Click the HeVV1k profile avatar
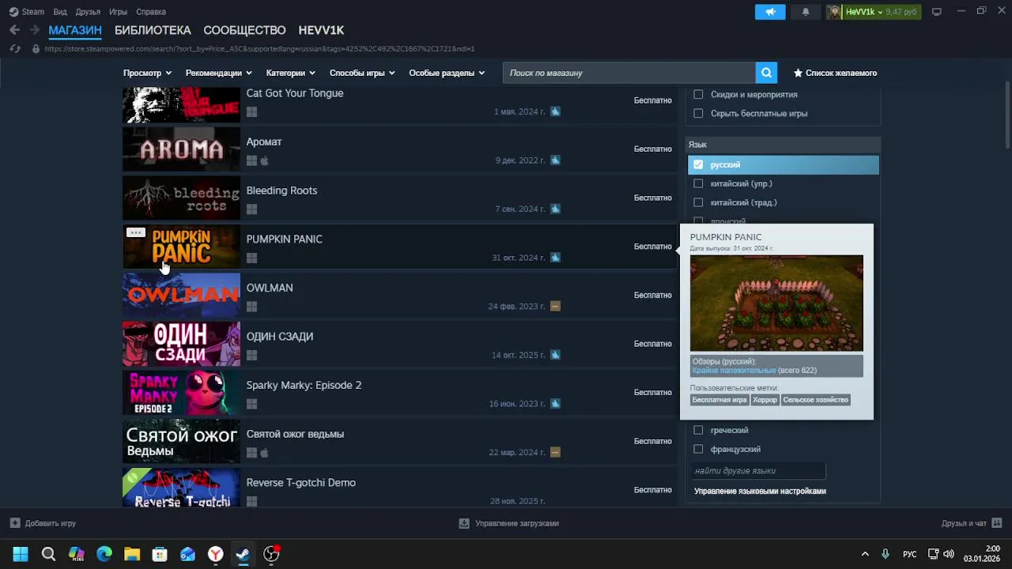The width and height of the screenshot is (1012, 569). pos(834,12)
